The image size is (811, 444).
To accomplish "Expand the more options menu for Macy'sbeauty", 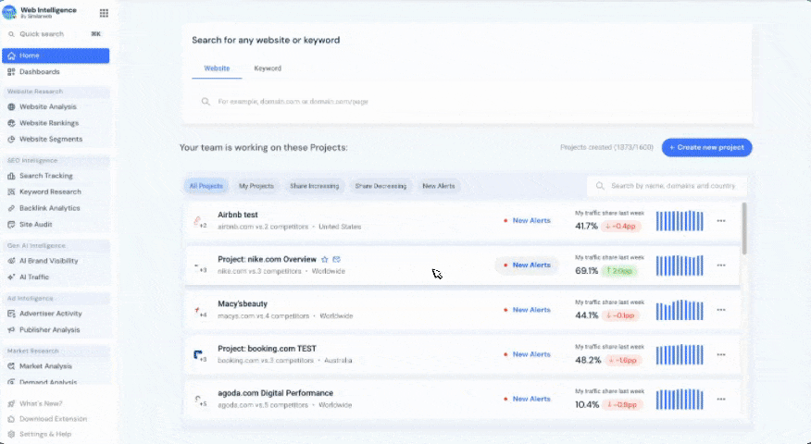I will pyautogui.click(x=721, y=310).
